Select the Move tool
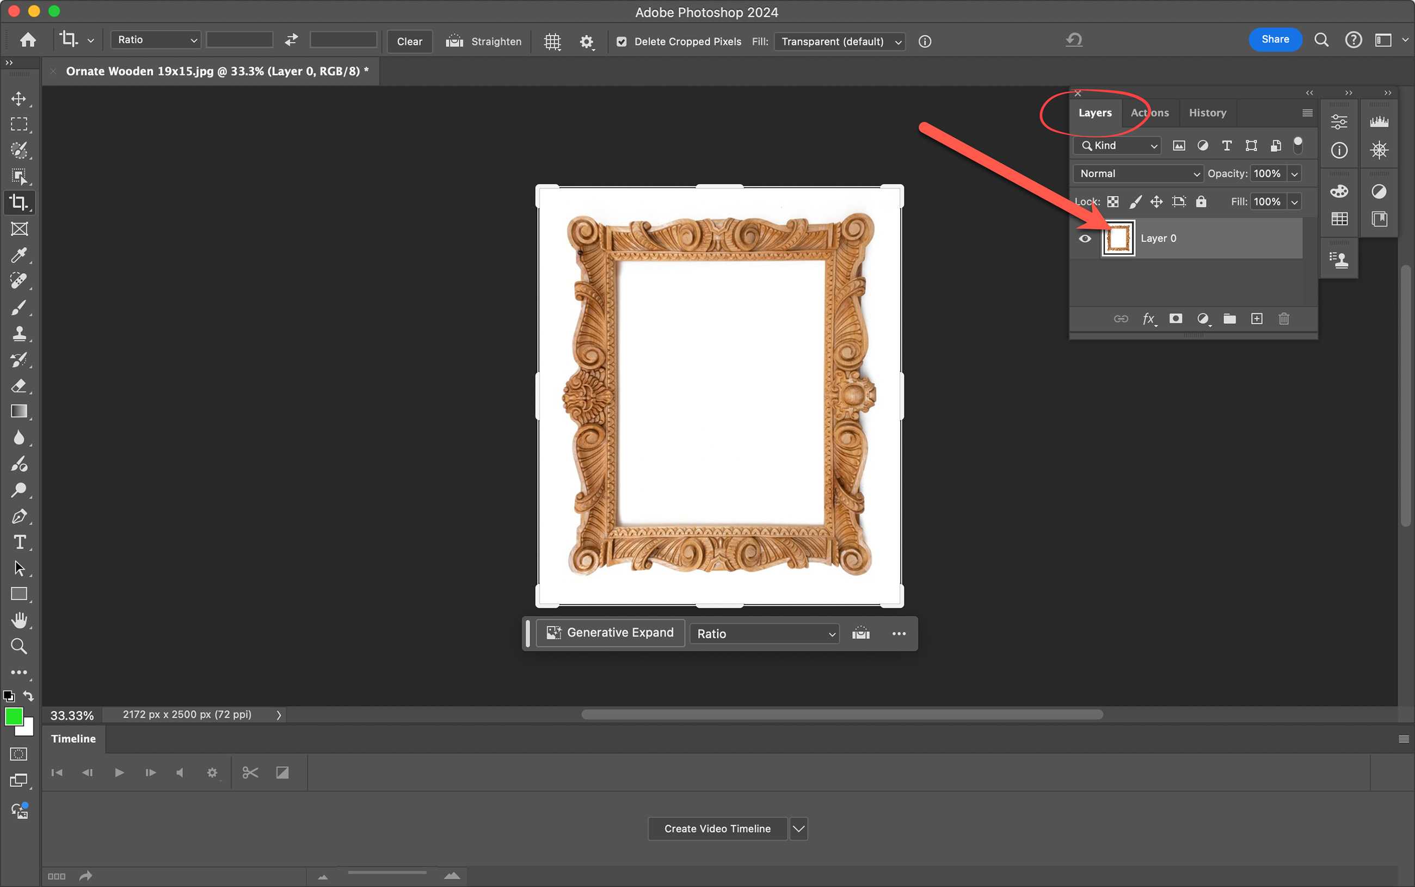 pos(19,98)
